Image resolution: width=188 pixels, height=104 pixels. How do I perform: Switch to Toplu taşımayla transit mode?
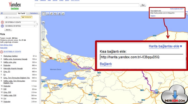pyautogui.click(x=13, y=17)
